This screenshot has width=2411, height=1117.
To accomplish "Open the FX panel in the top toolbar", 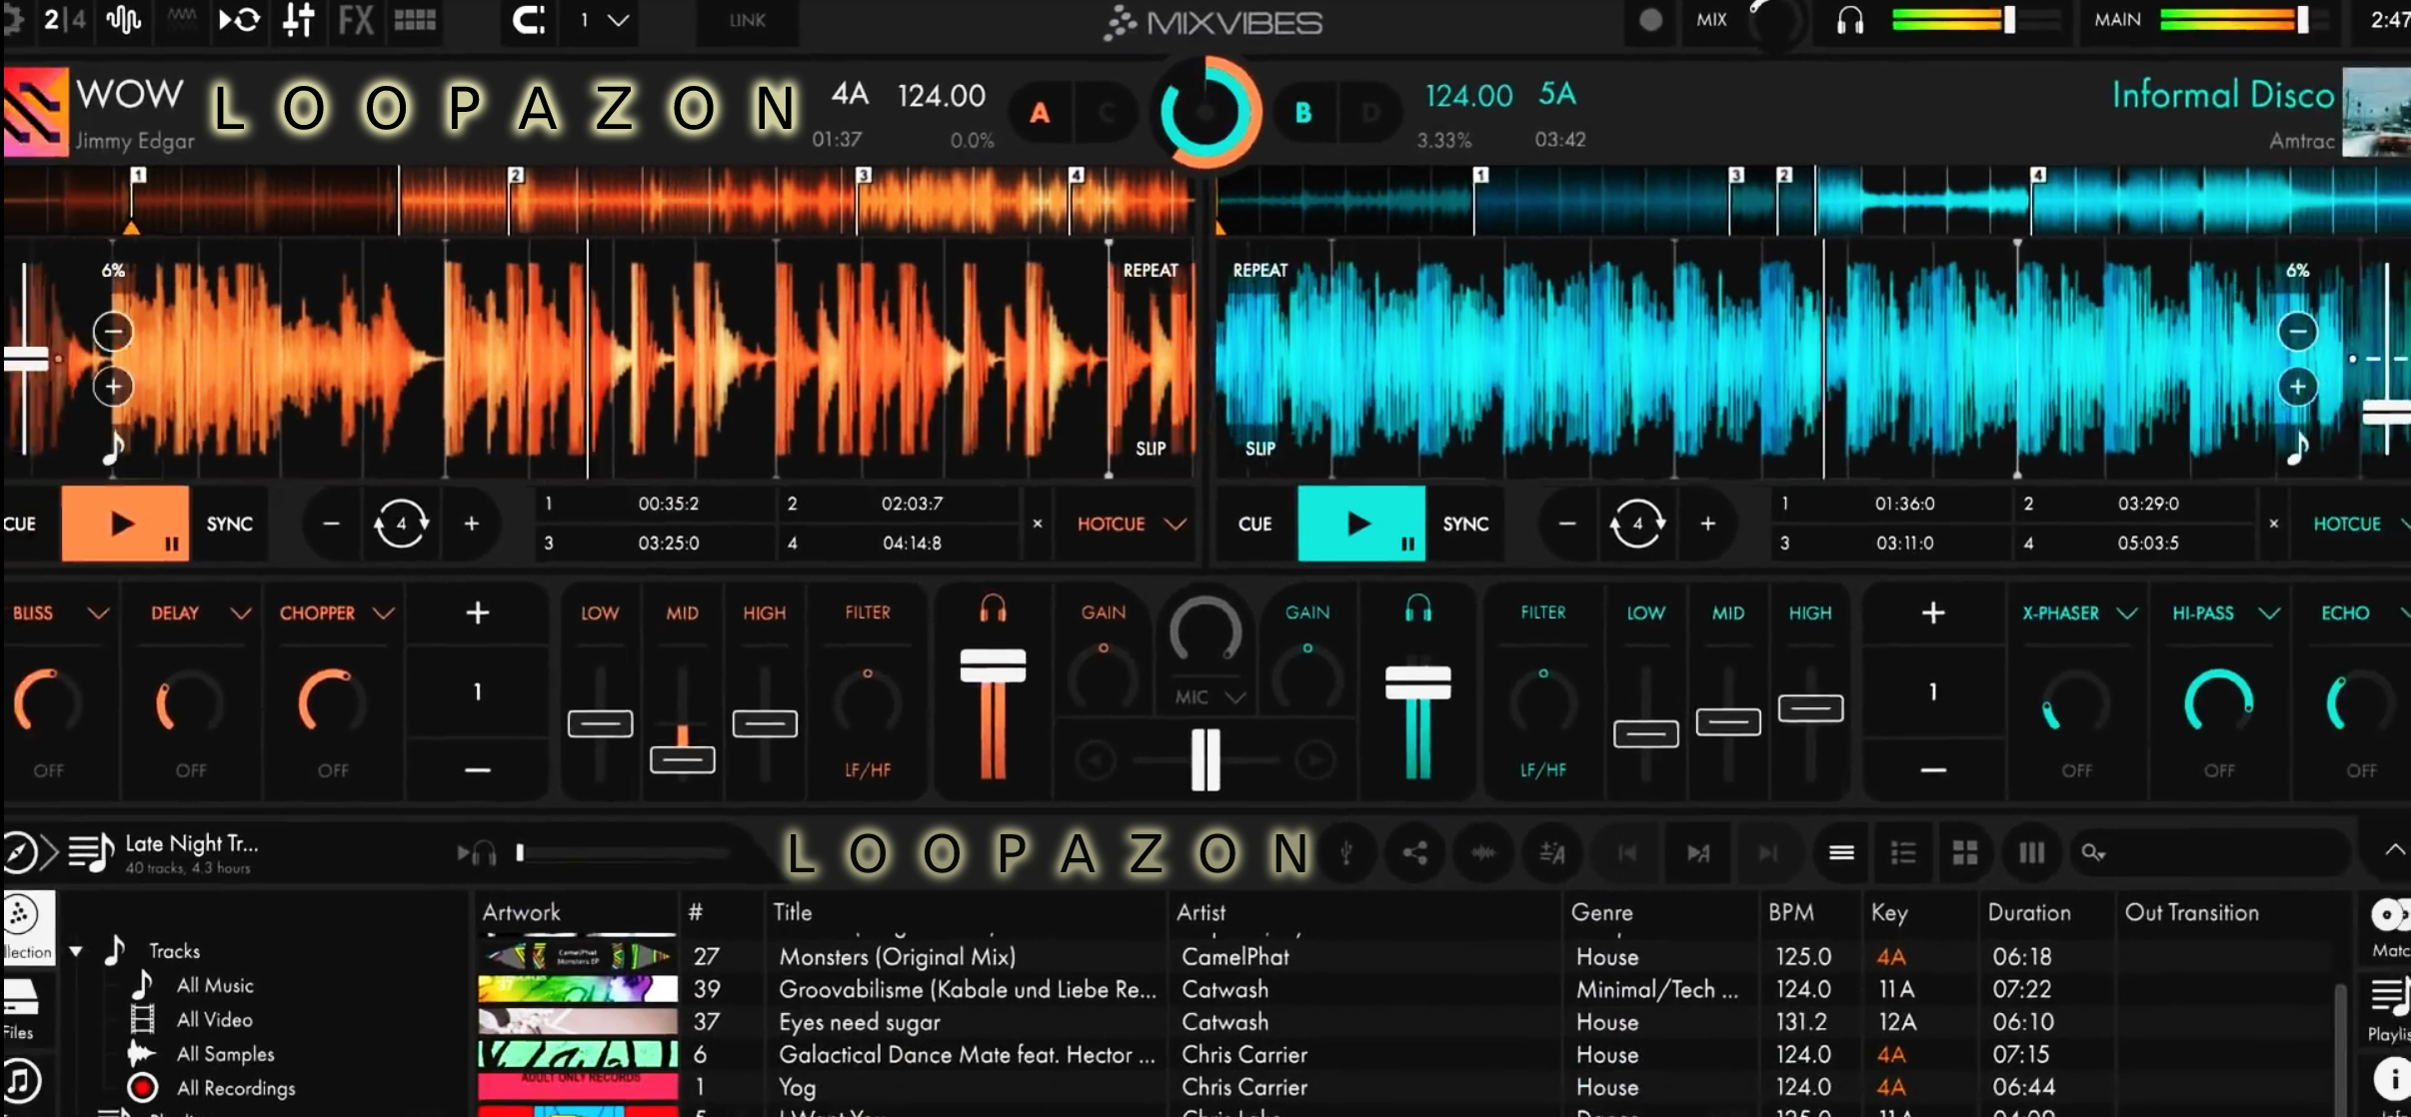I will [x=355, y=20].
